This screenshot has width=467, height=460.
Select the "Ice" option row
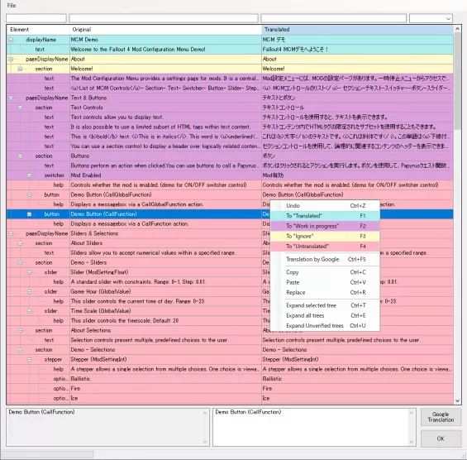230,398
